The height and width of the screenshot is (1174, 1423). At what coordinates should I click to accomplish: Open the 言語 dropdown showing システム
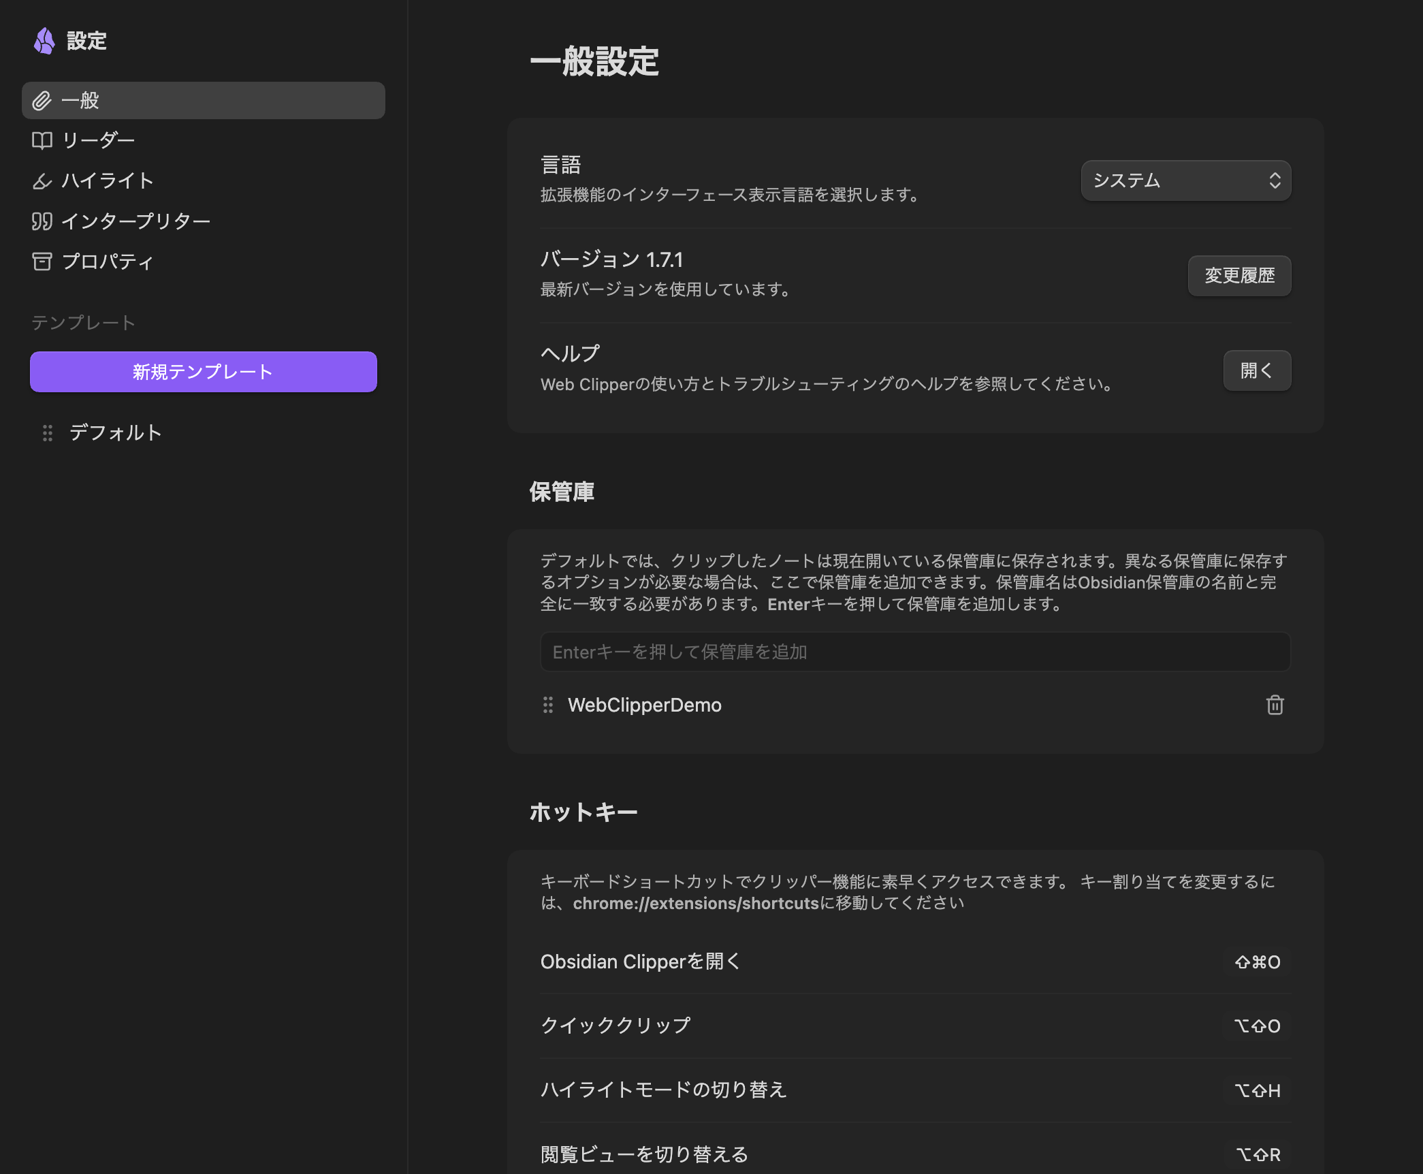pyautogui.click(x=1186, y=180)
